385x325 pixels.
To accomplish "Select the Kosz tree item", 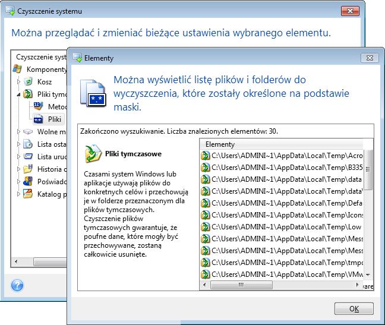I will 45,81.
